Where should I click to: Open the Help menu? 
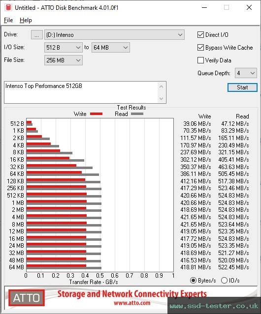click(26, 20)
